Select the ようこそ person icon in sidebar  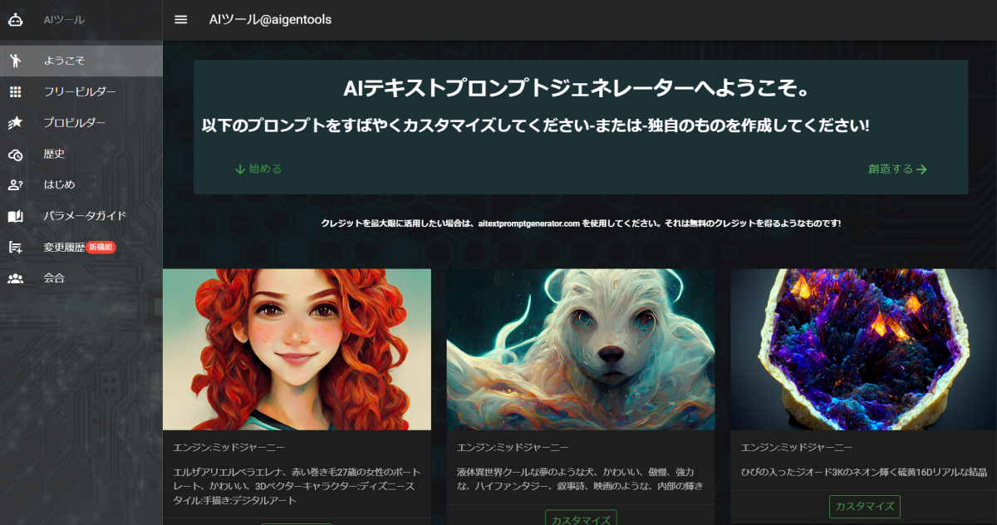point(15,60)
